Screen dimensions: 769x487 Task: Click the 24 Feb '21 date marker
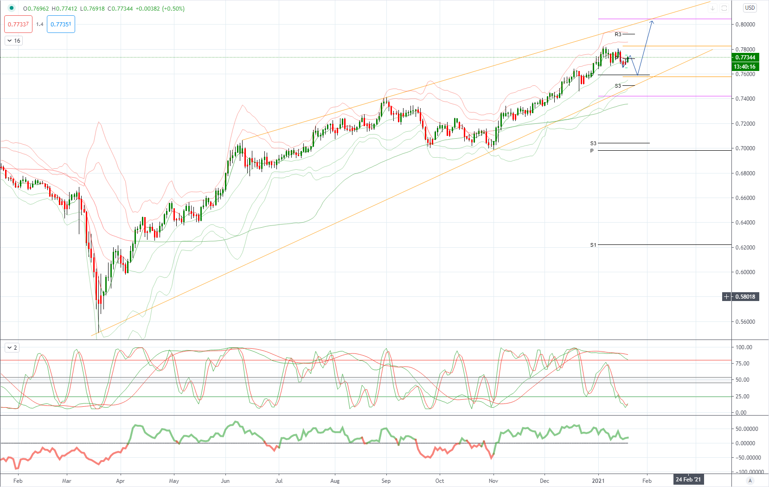tap(688, 480)
